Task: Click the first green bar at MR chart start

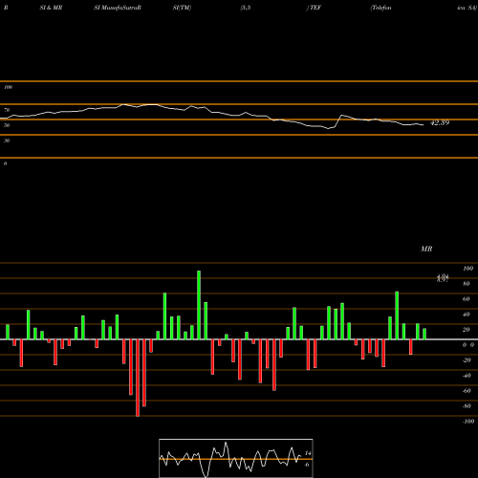Action: click(8, 332)
